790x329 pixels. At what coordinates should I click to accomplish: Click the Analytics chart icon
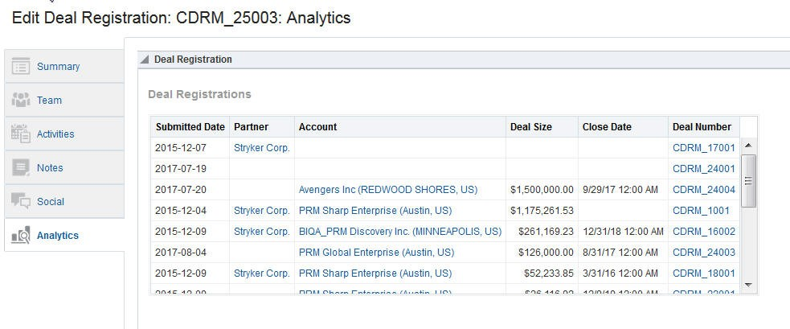(21, 236)
